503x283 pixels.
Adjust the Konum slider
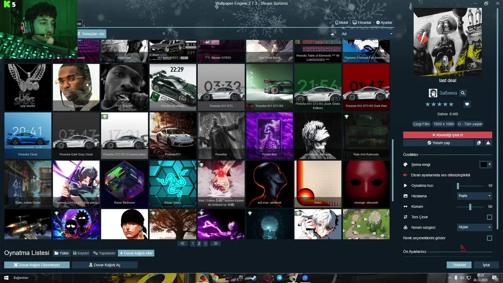tap(470, 206)
